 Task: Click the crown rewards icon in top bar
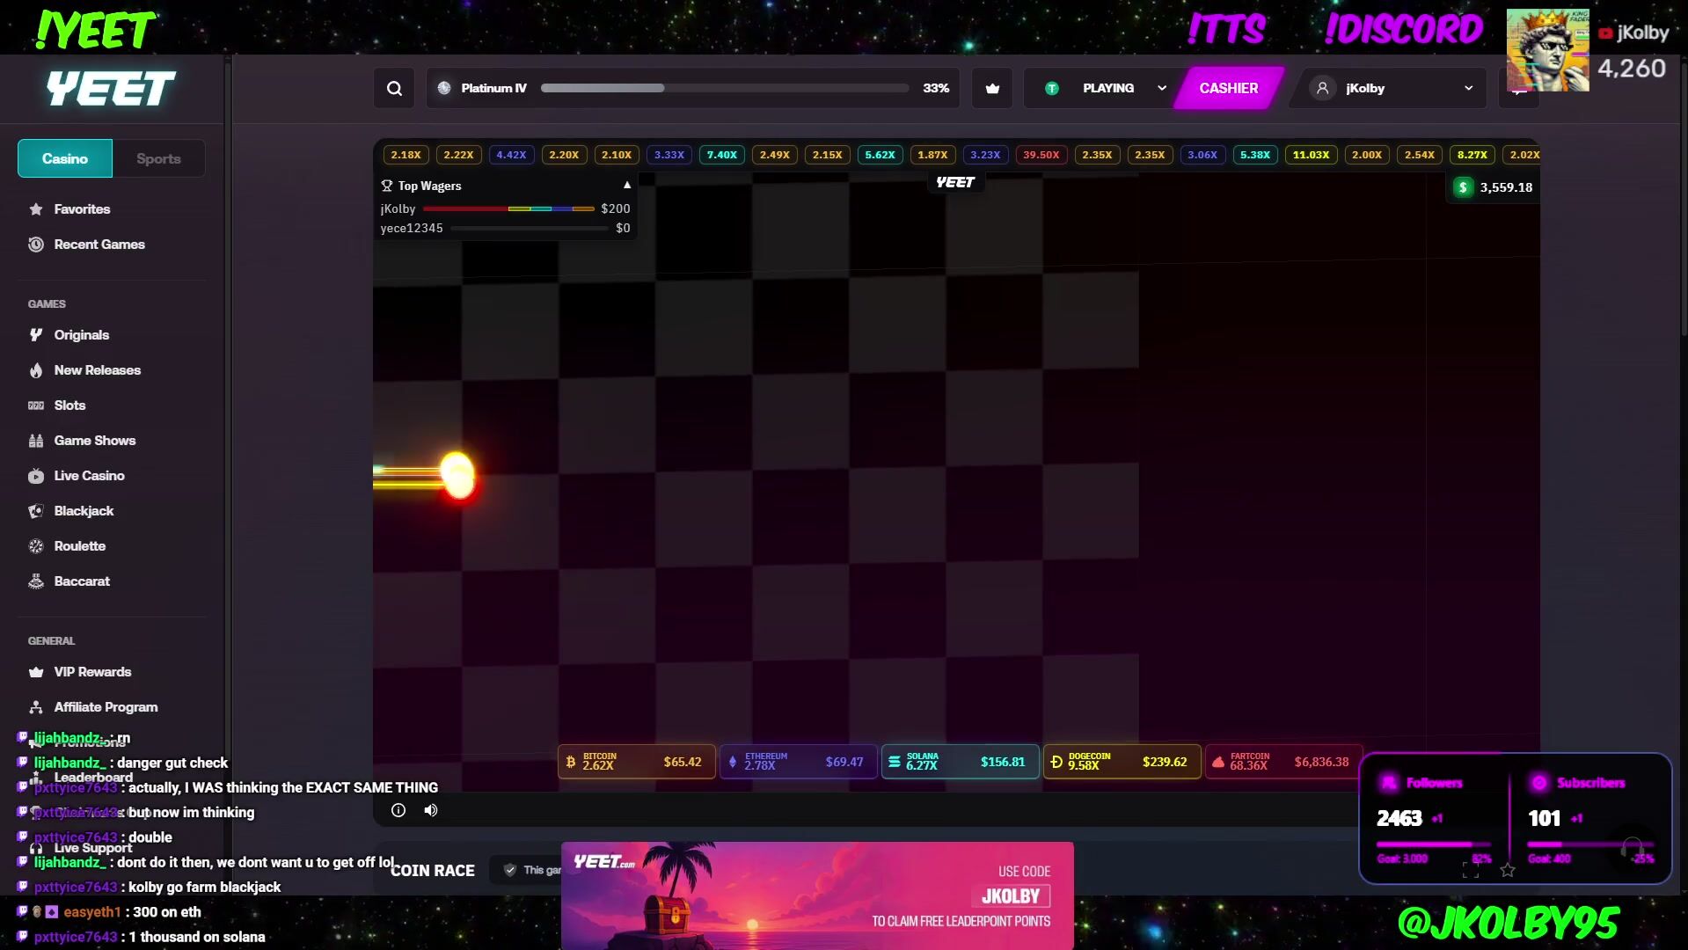coord(992,88)
